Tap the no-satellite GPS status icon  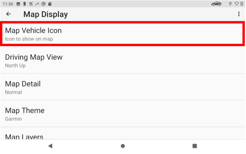(31, 4)
